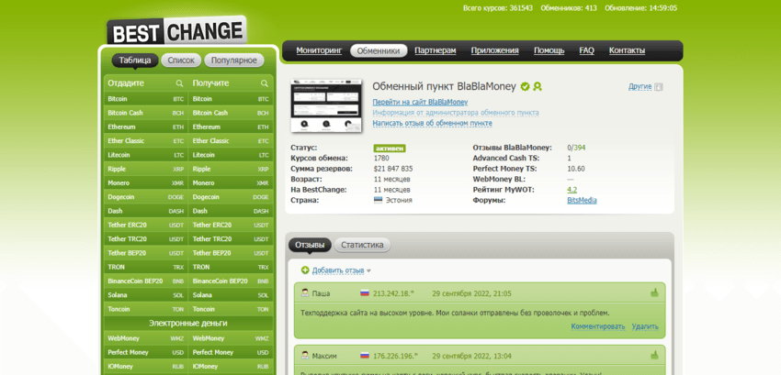Switch to Список view mode
The height and width of the screenshot is (375, 781).
(181, 61)
